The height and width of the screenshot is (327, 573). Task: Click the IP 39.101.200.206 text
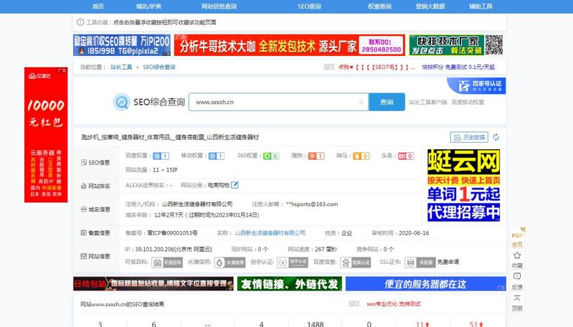coord(168,249)
